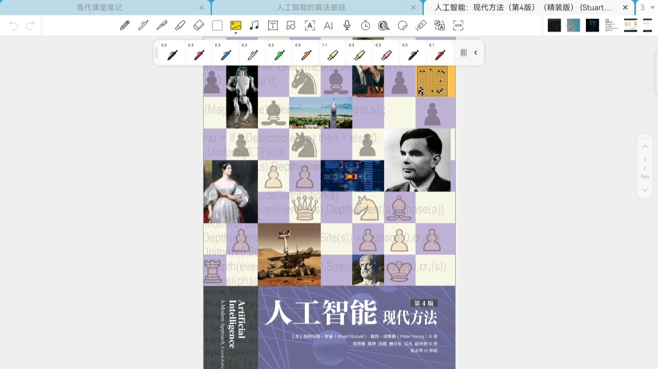Open the translate tool
The image size is (658, 369).
440,25
